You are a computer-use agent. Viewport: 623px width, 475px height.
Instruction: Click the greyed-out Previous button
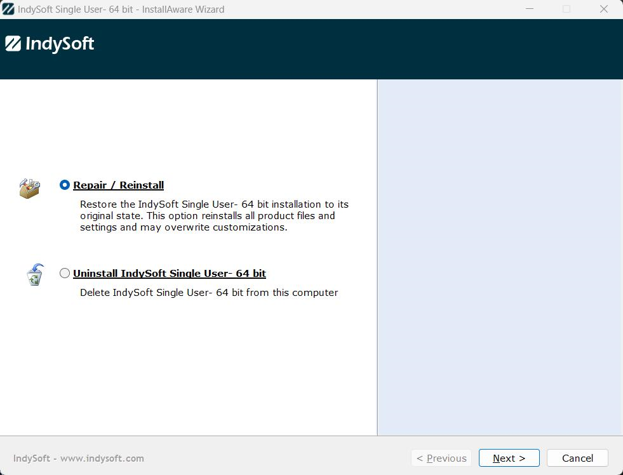(x=441, y=458)
